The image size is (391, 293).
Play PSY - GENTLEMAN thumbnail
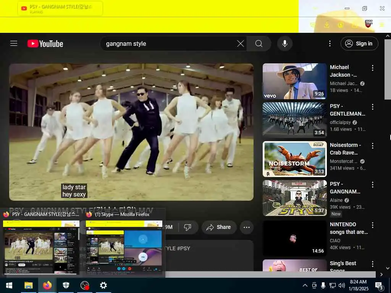294,120
